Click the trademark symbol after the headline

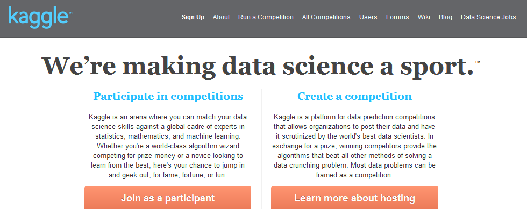coord(478,62)
